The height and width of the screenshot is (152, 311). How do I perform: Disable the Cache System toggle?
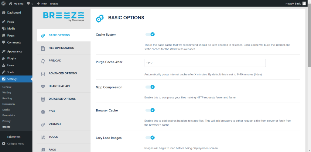(150, 35)
